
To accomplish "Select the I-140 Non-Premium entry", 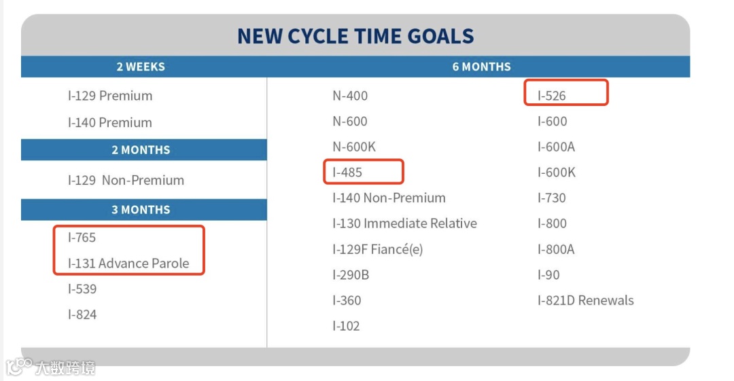I will click(389, 198).
